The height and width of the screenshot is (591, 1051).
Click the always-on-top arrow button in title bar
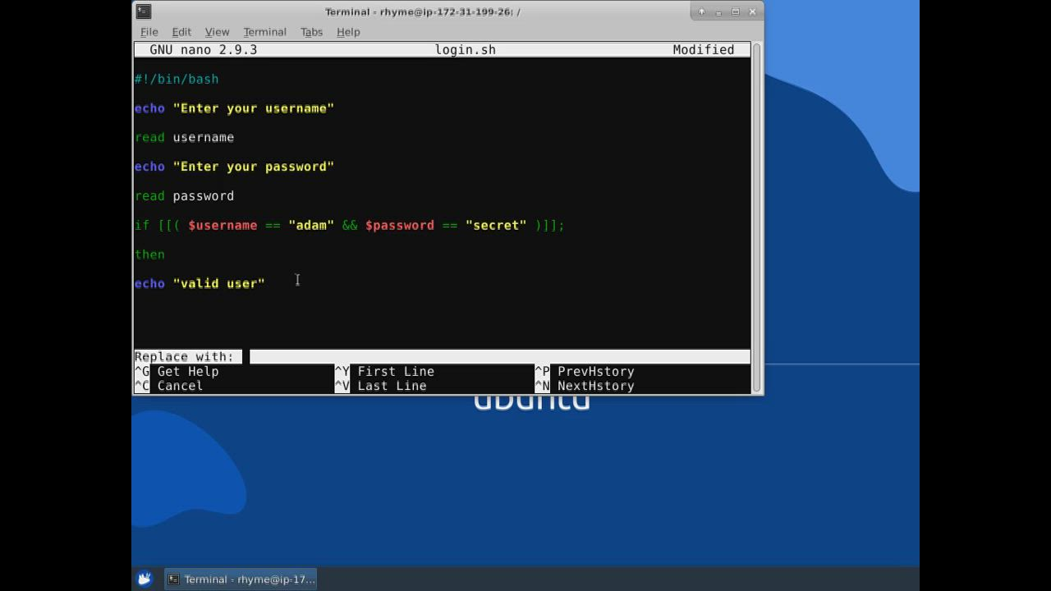click(x=701, y=11)
